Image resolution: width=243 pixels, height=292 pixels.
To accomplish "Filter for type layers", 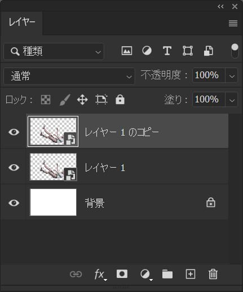I will pyautogui.click(x=167, y=51).
